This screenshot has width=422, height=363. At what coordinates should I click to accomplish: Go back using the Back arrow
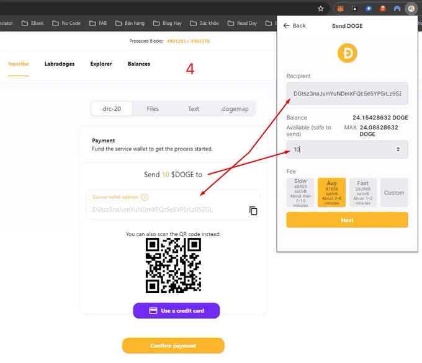pos(294,25)
